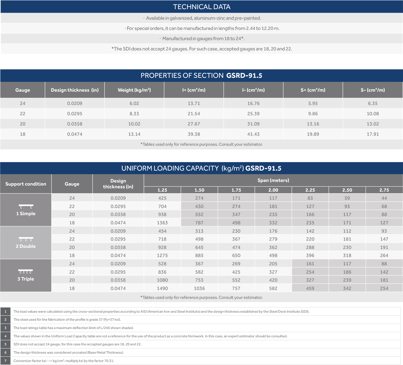Select footnote number 3 box
Screen dimensions: 403x365
[x=5, y=328]
